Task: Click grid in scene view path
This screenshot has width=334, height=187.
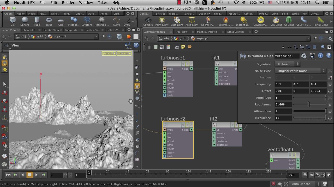Action: (39, 36)
